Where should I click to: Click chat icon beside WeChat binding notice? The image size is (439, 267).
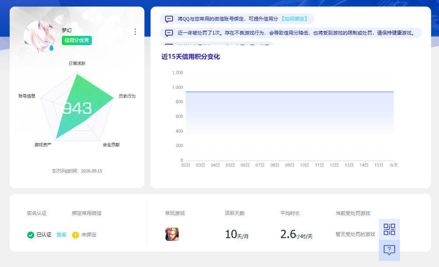tap(169, 19)
